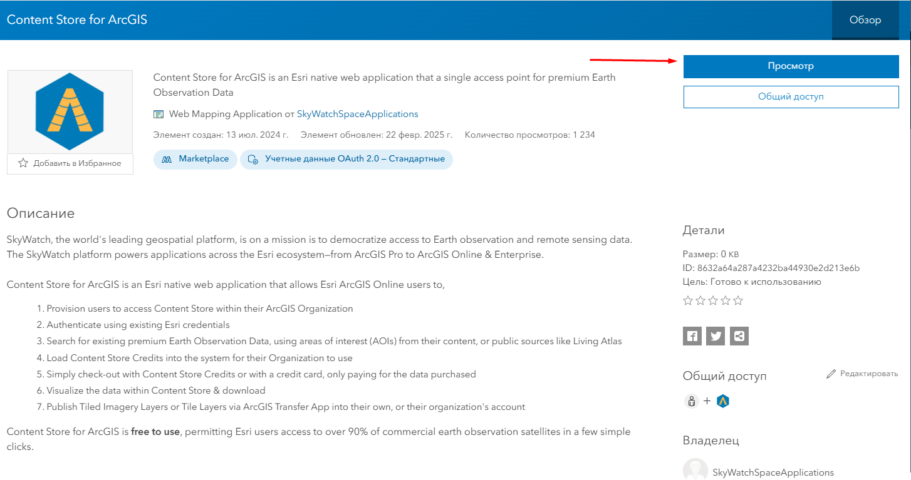Click the hexagon group icon under Общий доступ
This screenshot has height=480, width=911.
(723, 401)
